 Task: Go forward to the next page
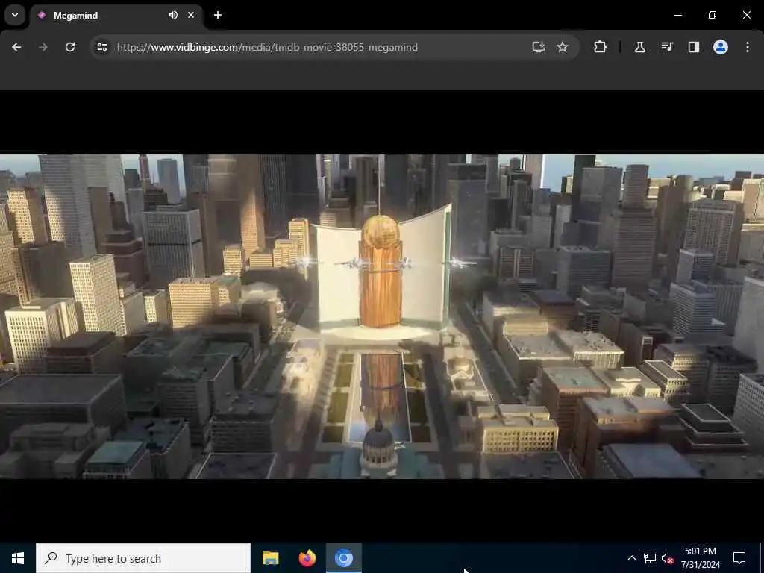(x=43, y=47)
